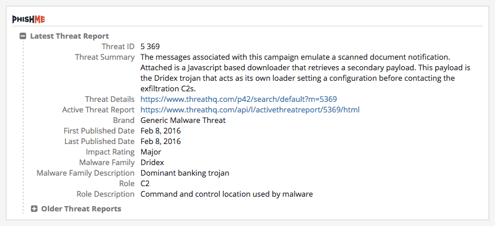Viewport: 495px width, 226px height.
Task: Click the Dominant banking trojan description
Action: pos(185,173)
